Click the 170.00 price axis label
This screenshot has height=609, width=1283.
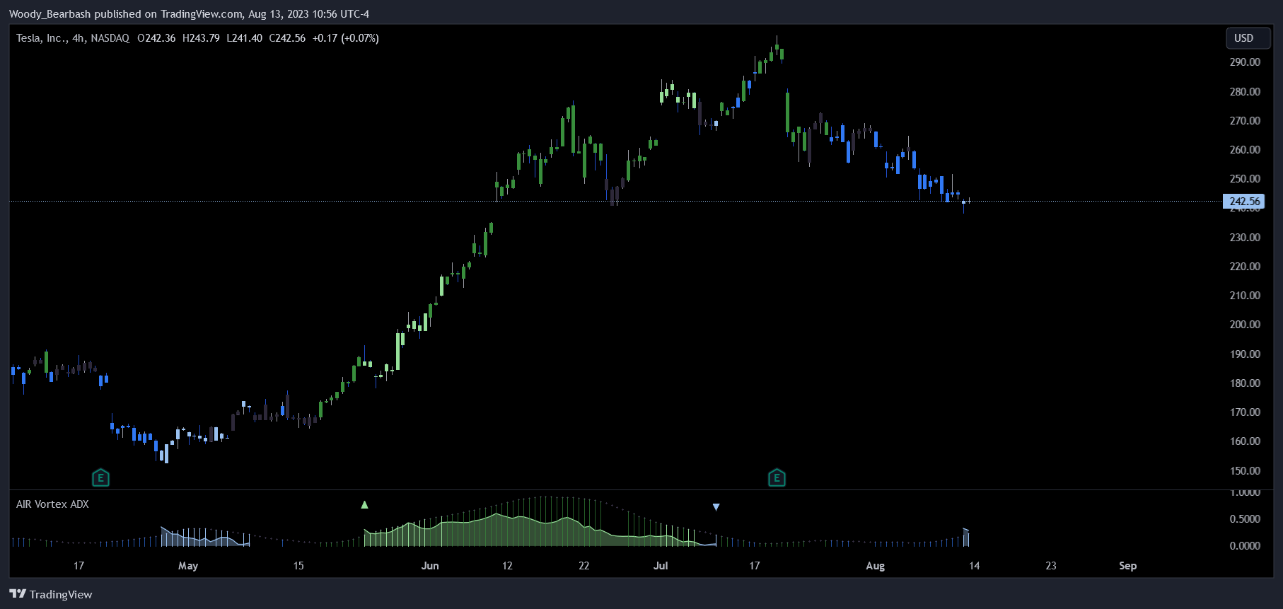click(x=1245, y=412)
